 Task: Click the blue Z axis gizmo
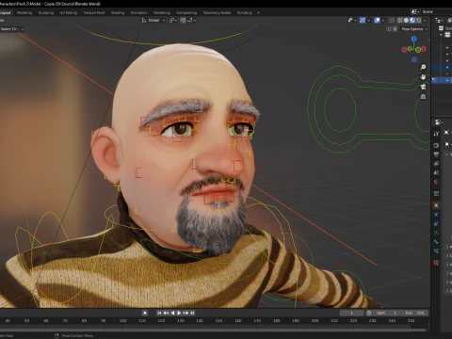click(414, 39)
